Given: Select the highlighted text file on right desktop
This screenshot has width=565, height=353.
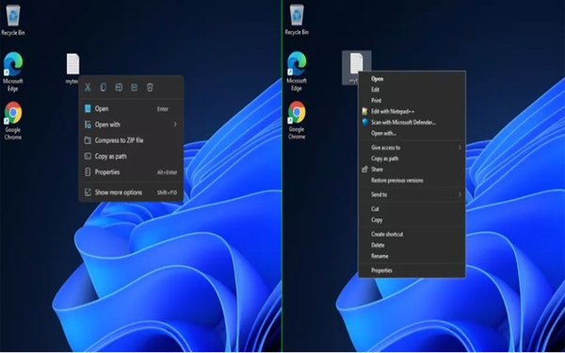Looking at the screenshot, I should click(x=356, y=68).
